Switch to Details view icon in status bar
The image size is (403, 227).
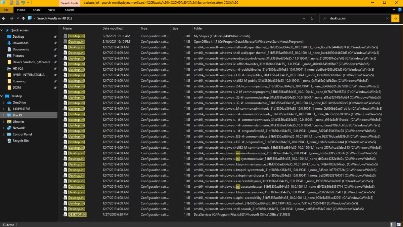[x=392, y=224]
